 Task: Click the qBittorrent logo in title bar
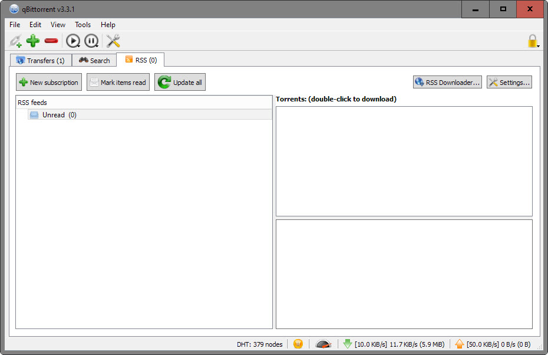coord(14,9)
